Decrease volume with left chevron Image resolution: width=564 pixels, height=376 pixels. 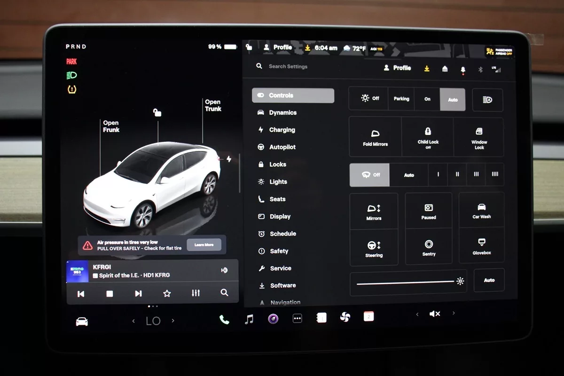point(417,314)
